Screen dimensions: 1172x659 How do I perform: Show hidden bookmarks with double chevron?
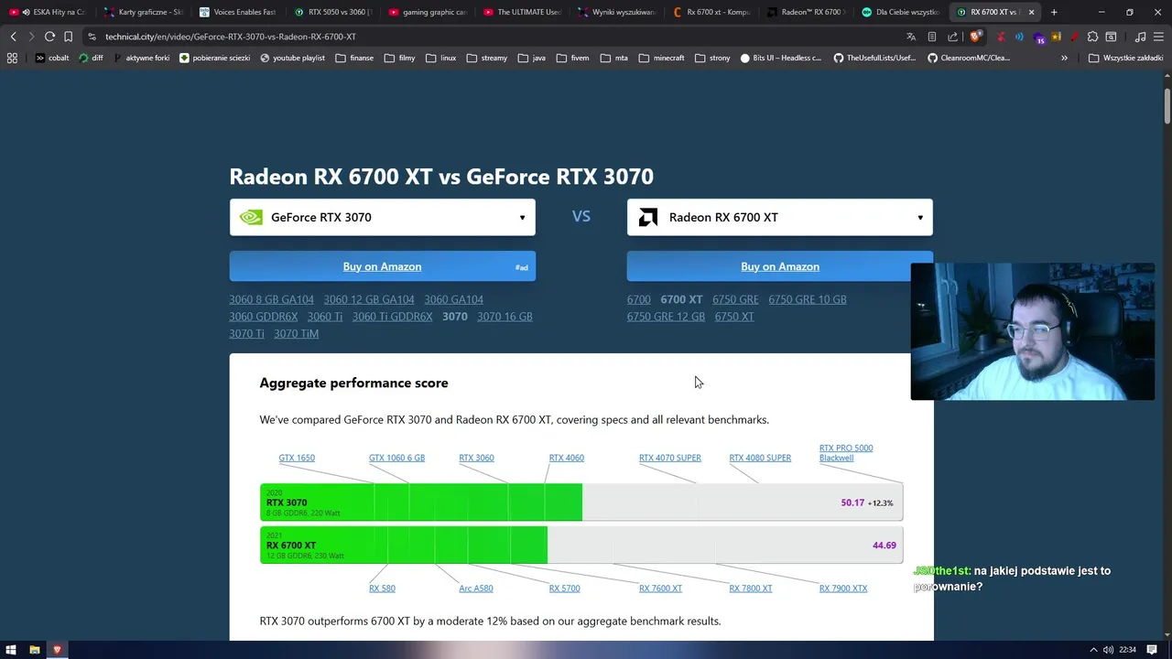point(1064,58)
